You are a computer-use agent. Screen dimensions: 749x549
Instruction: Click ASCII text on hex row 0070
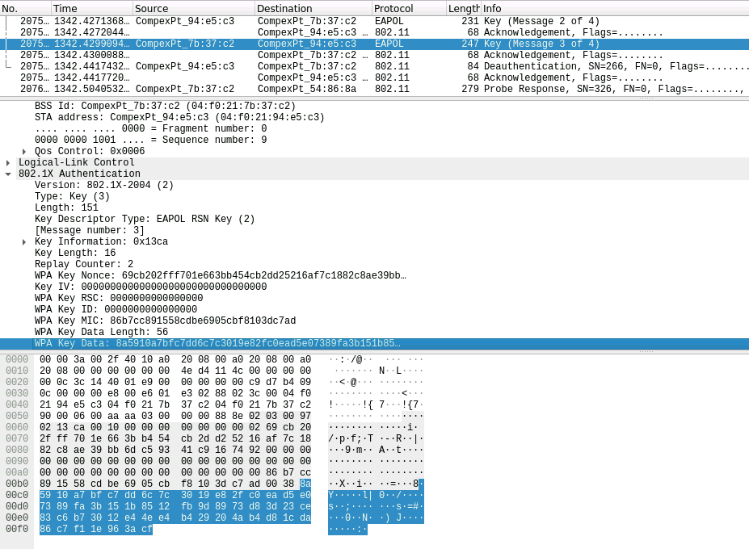point(376,438)
